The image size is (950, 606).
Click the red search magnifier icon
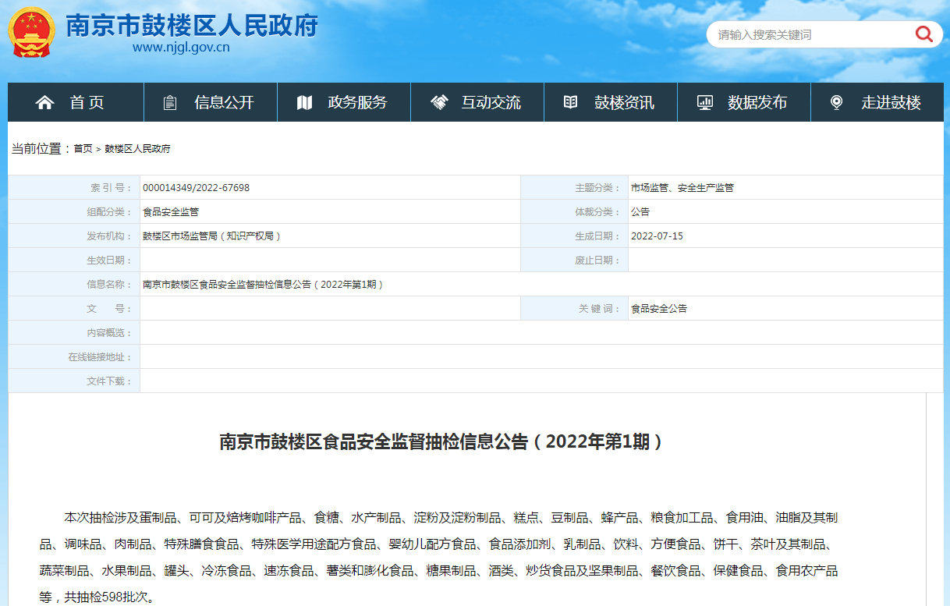coord(923,34)
